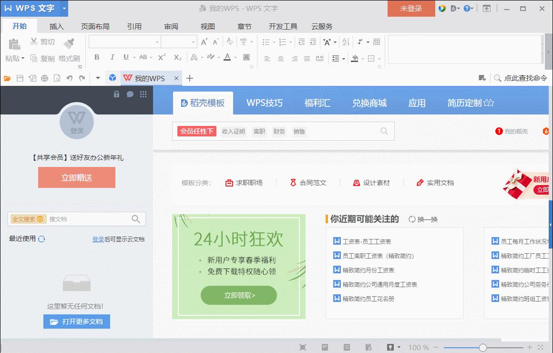Click the 立即领取 button

coord(238,295)
